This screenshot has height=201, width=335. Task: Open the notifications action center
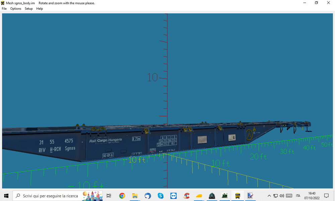tap(326, 196)
